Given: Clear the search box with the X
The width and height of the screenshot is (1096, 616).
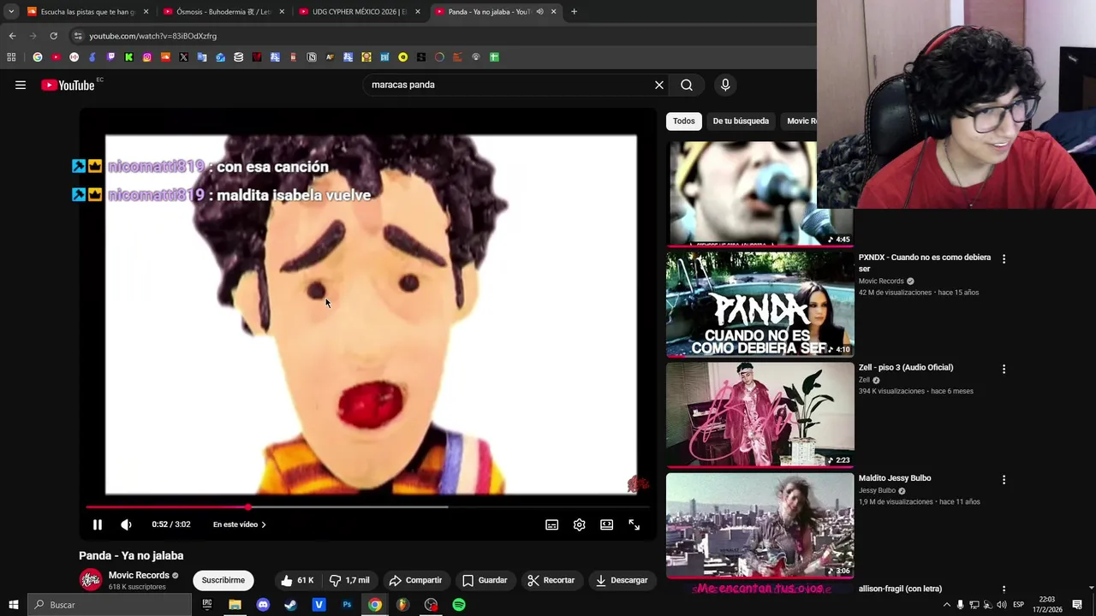Looking at the screenshot, I should click(x=659, y=85).
